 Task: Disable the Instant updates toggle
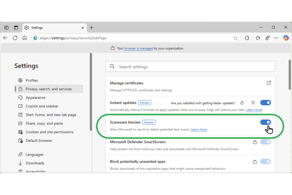pyautogui.click(x=265, y=103)
